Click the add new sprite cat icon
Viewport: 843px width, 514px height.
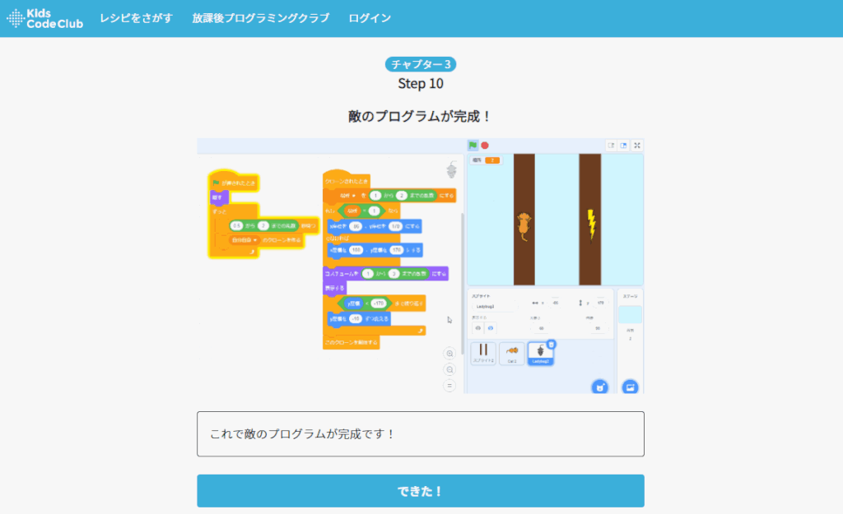point(599,386)
